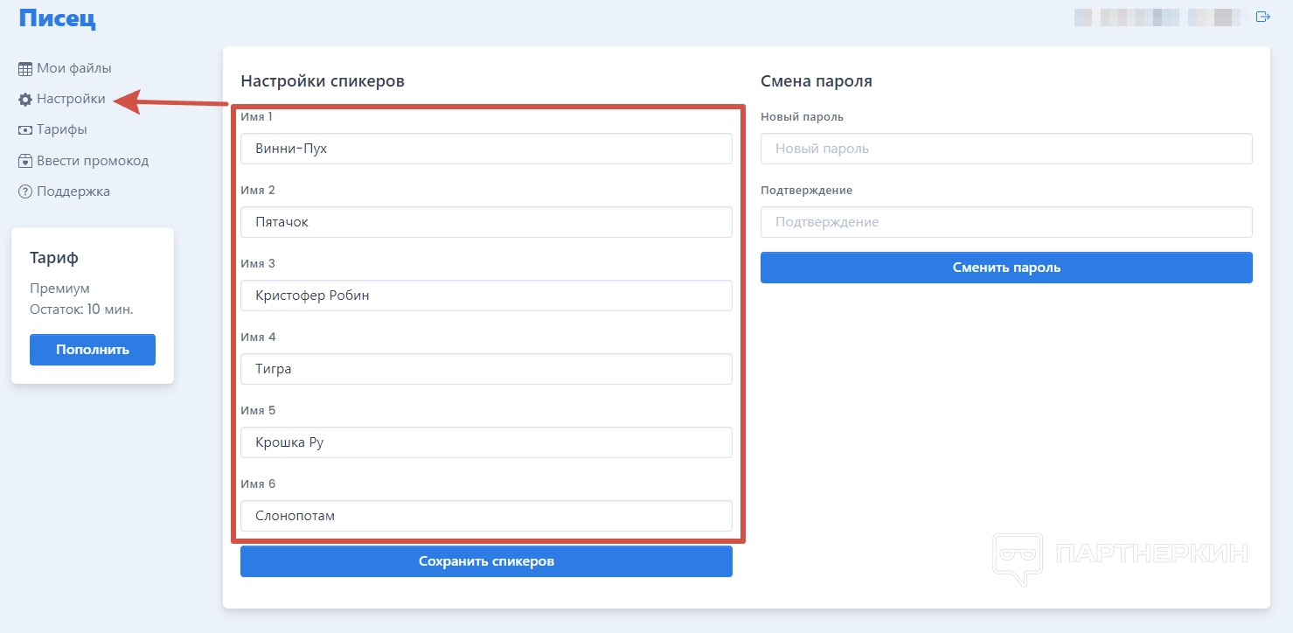Click the logout icon at top right
1293x633 pixels.
tap(1262, 17)
